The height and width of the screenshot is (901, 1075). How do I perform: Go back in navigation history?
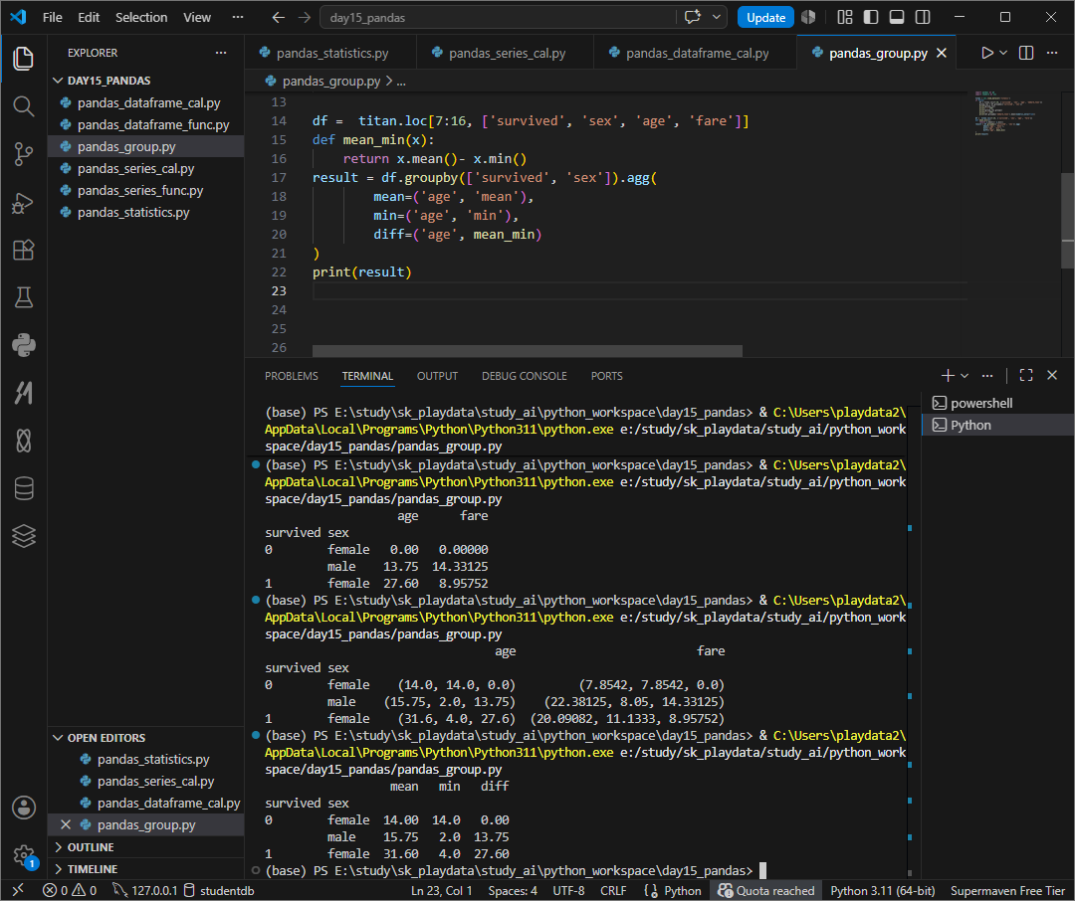coord(279,17)
